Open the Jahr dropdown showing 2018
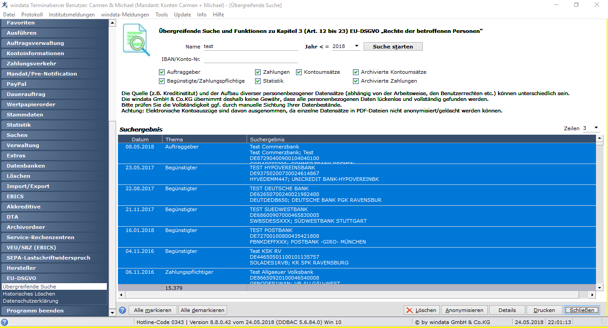 click(357, 46)
